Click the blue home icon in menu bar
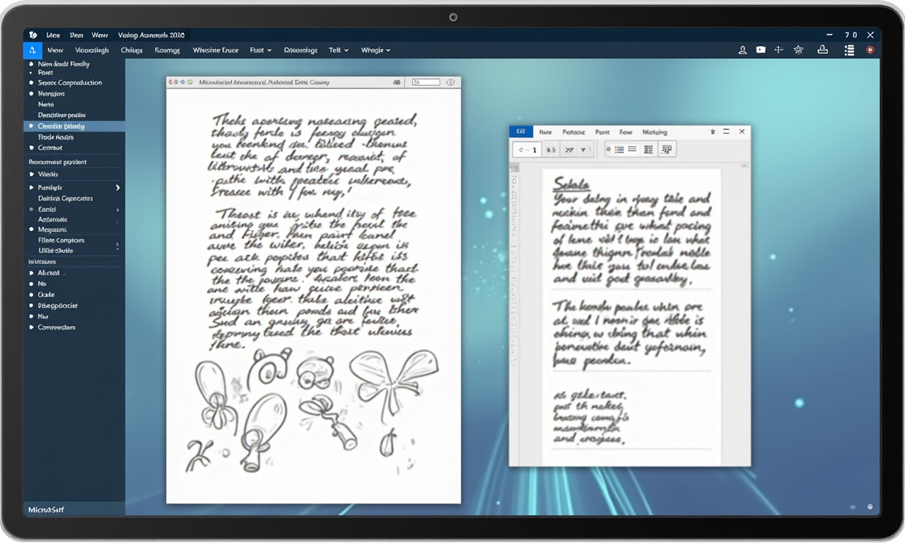The width and height of the screenshot is (905, 543). (x=33, y=50)
